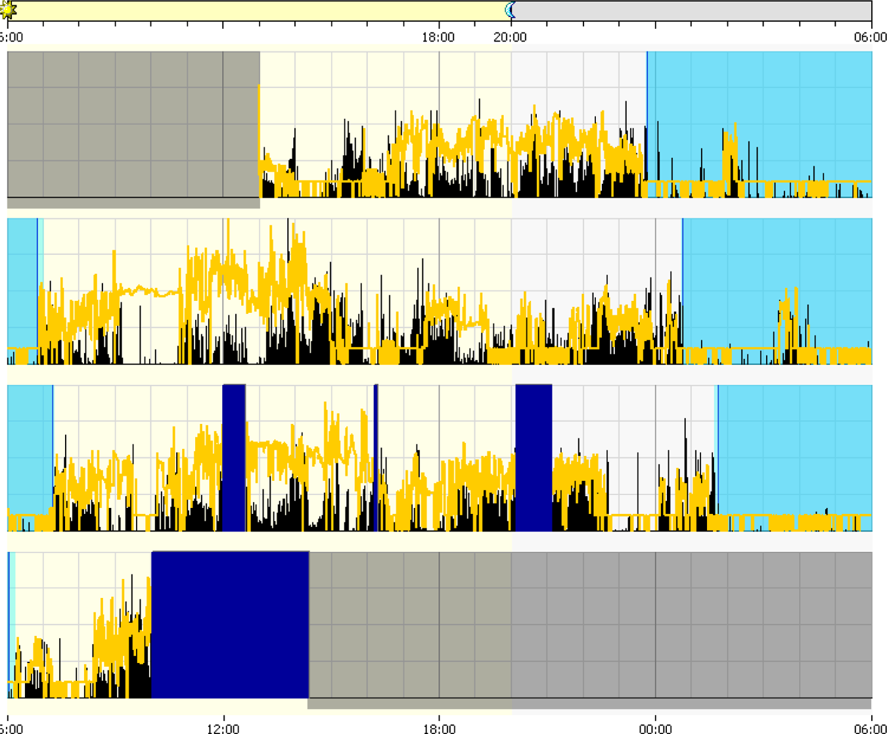Viewport: 887px width, 734px height.
Task: Select the large dark blue block in fourth row
Action: pyautogui.click(x=230, y=625)
